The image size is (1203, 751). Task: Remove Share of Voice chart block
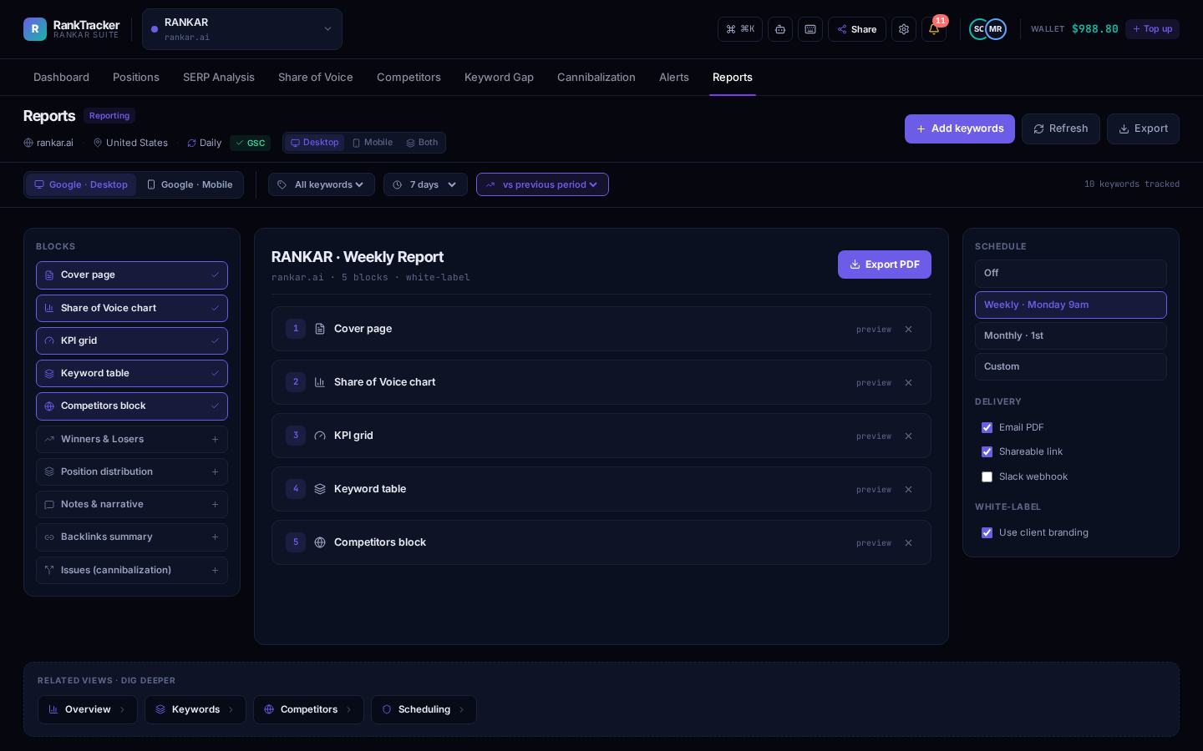click(x=908, y=382)
